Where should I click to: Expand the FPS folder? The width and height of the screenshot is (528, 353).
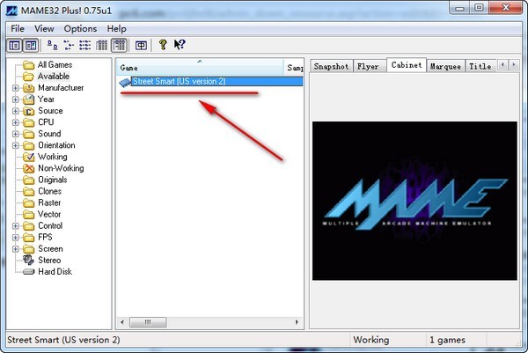16,237
